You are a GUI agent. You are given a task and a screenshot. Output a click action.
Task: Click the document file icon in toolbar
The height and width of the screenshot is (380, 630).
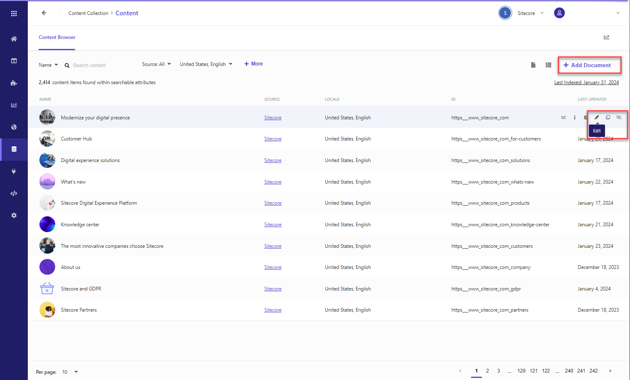click(533, 65)
